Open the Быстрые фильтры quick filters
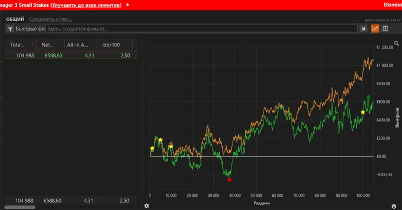Image resolution: width=402 pixels, height=210 pixels. tap(30, 29)
